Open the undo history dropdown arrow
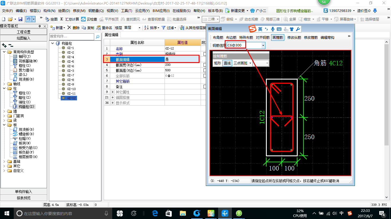Viewport: 391px width, 219px height. [33, 19]
